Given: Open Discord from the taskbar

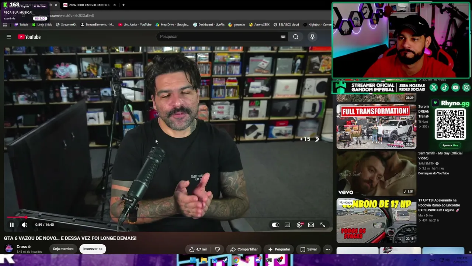Looking at the screenshot, I should coord(258,260).
